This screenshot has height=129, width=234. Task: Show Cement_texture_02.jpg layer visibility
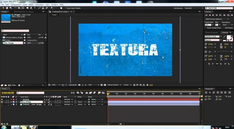point(2,105)
